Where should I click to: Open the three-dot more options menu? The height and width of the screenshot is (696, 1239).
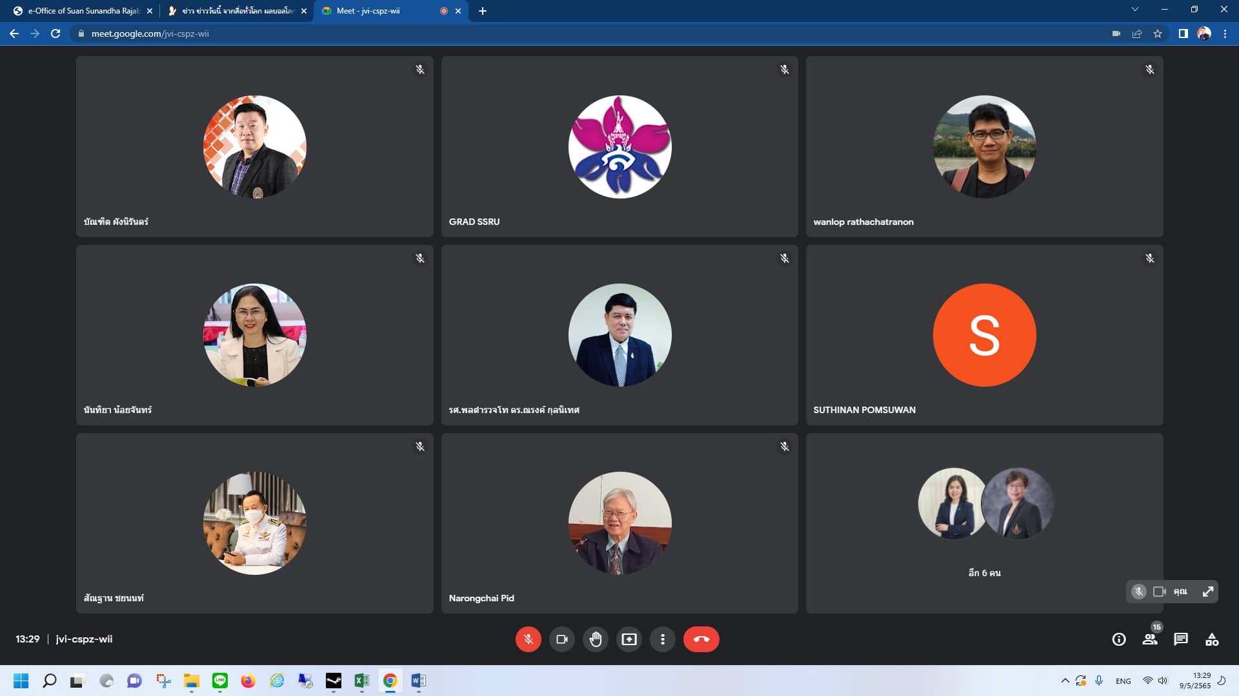pyautogui.click(x=662, y=639)
